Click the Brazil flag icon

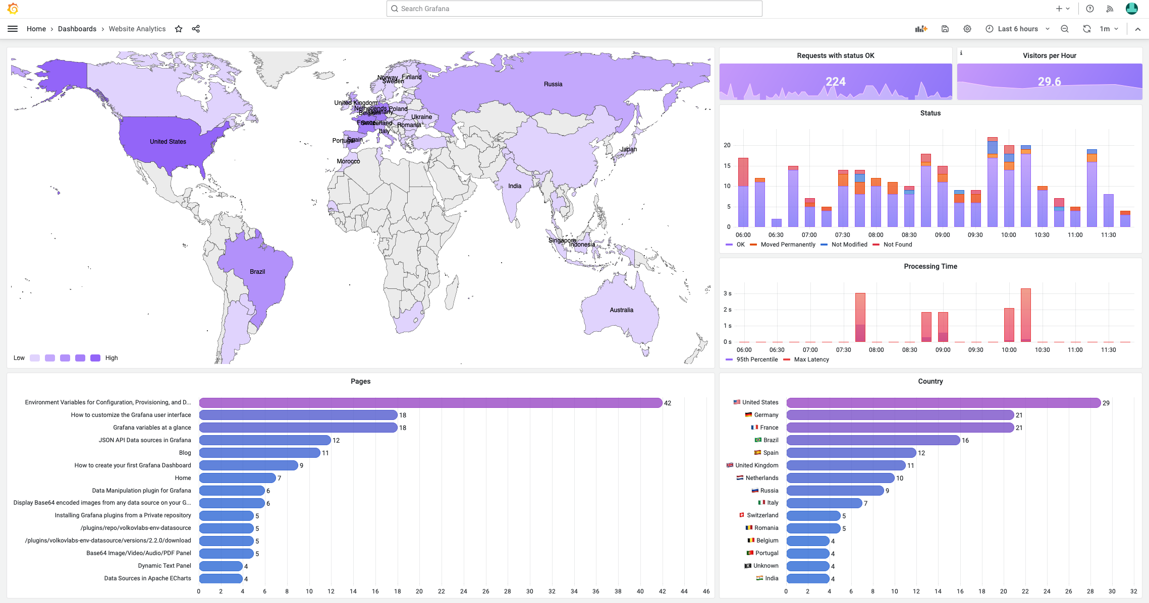point(758,440)
